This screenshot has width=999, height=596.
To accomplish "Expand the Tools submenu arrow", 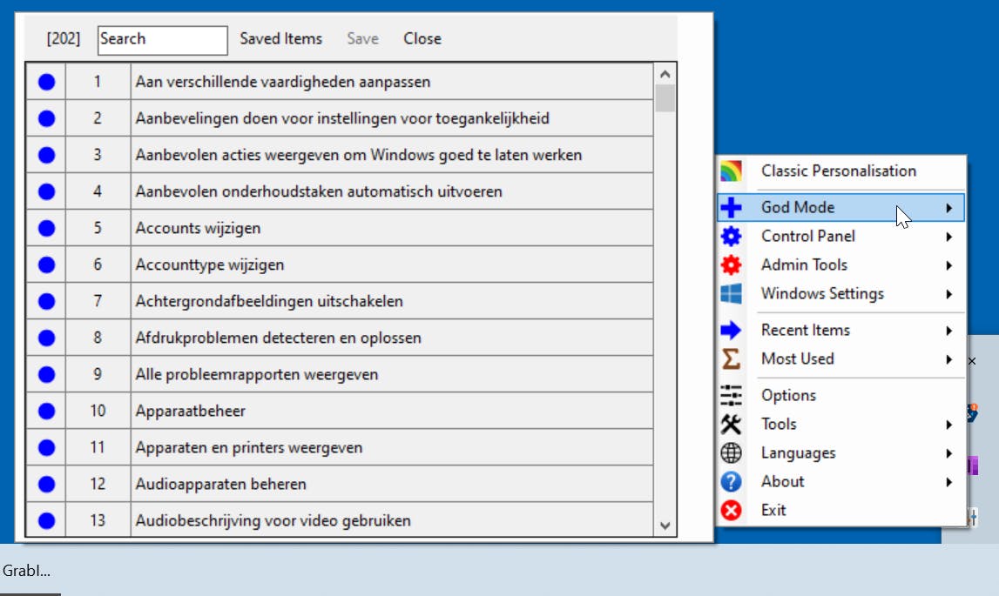I will point(949,424).
